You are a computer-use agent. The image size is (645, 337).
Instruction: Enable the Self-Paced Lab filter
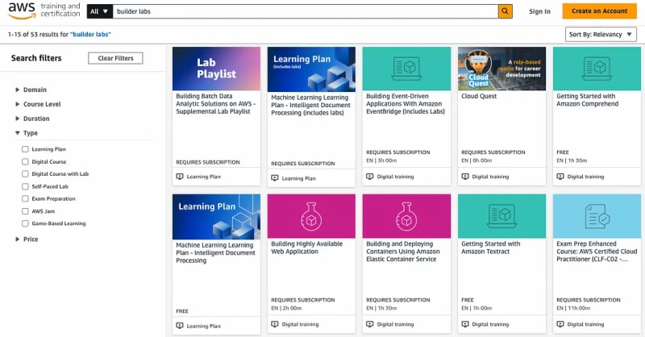click(x=25, y=186)
